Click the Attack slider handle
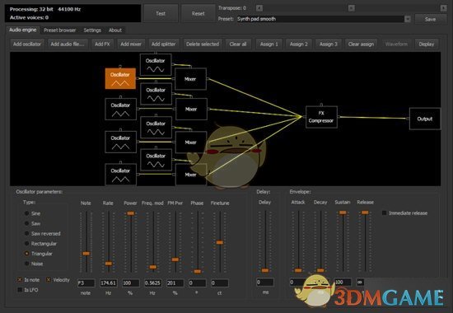This screenshot has width=453, height=313. [x=298, y=270]
